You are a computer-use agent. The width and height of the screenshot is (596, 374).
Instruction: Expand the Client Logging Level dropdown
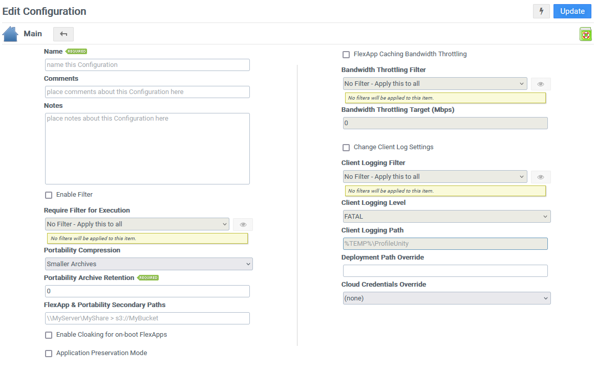tap(446, 217)
